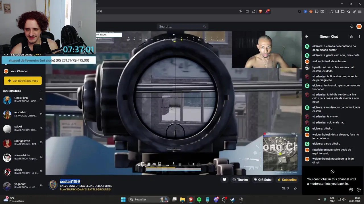
Task: Open chat settings gear icon
Action: 351,190
